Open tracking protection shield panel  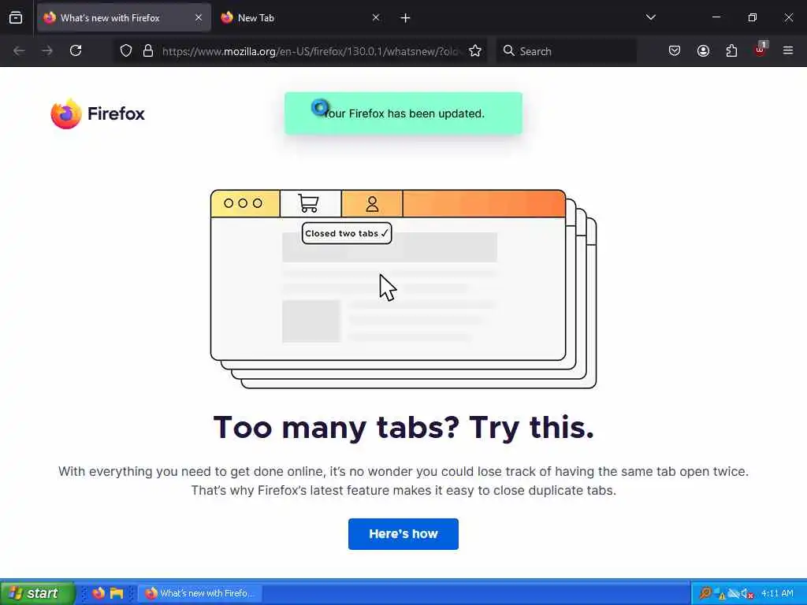(126, 50)
